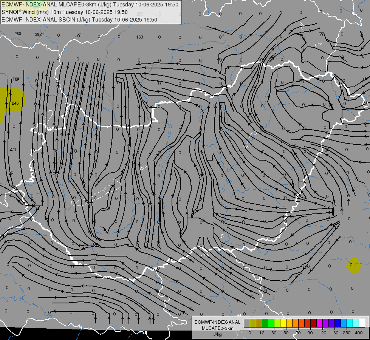Click the bright green legend swatch
370x340 pixels.
point(271,323)
